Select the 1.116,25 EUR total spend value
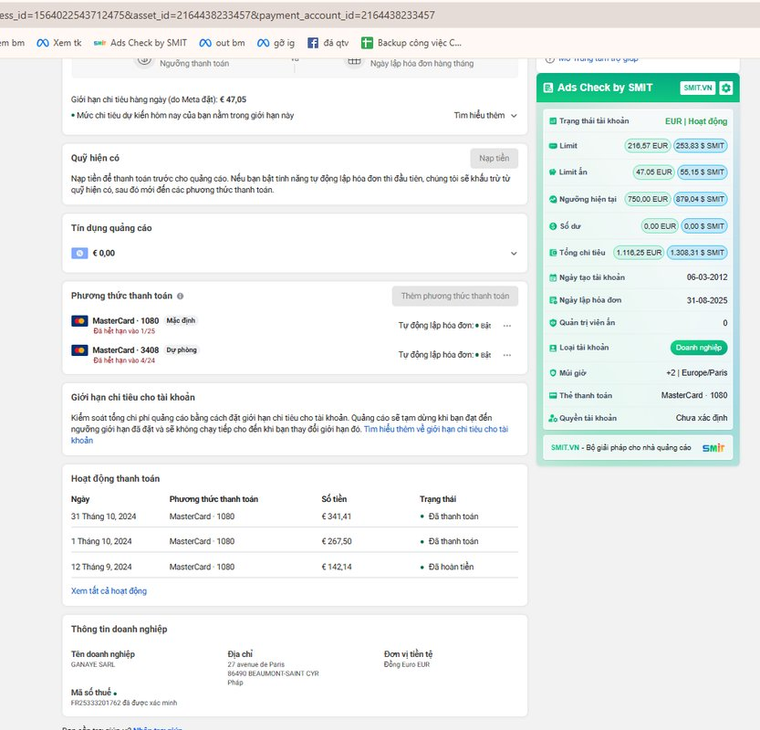760x730 pixels. (x=639, y=253)
